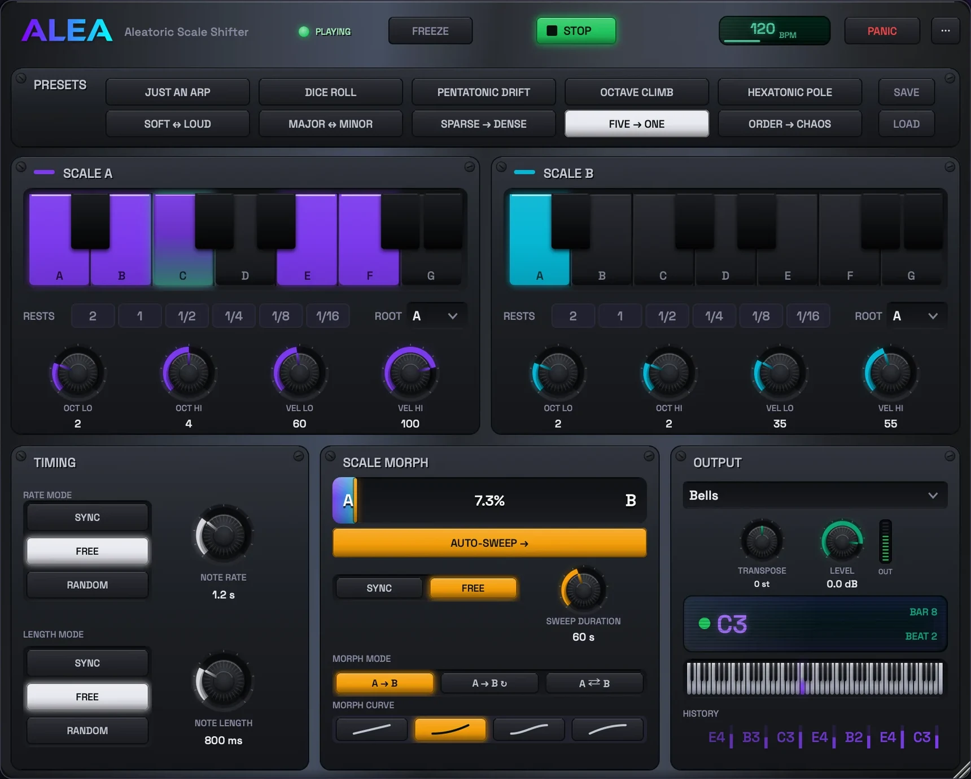Click the NOTE LENGTH knob
Image resolution: width=971 pixels, height=779 pixels.
point(223,681)
